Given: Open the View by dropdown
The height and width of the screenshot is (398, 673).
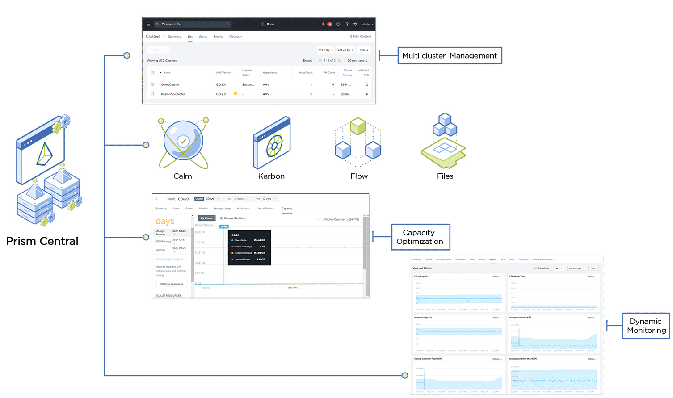Looking at the screenshot, I should pos(326,50).
